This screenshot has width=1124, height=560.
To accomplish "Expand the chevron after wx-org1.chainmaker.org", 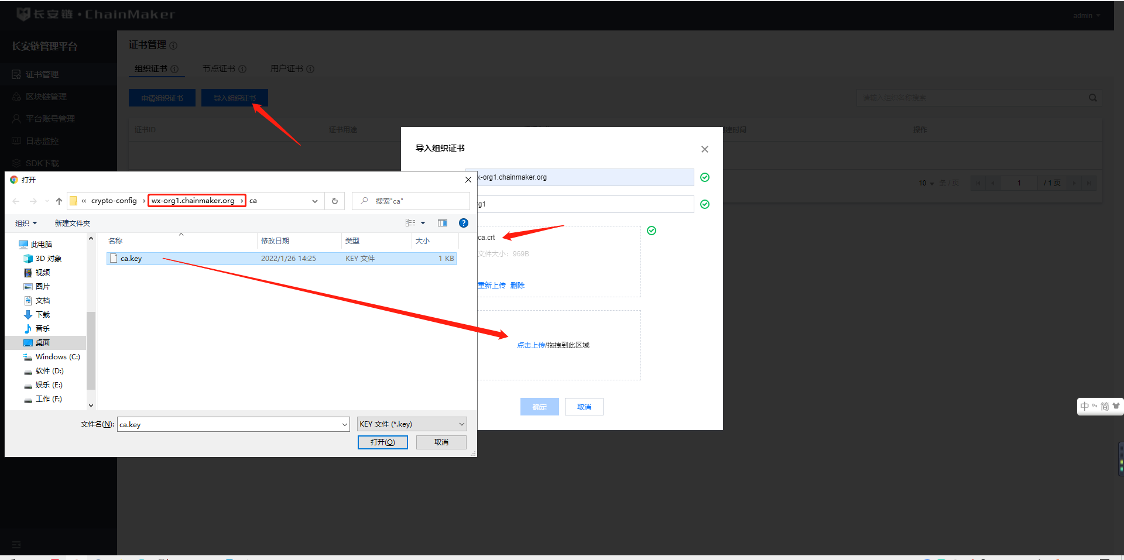I will (241, 201).
